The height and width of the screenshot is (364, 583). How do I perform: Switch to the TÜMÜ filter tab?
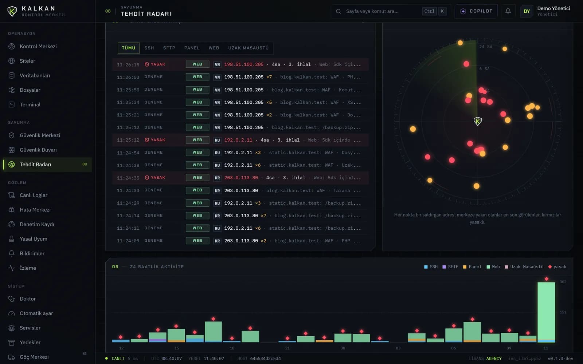[x=128, y=48]
